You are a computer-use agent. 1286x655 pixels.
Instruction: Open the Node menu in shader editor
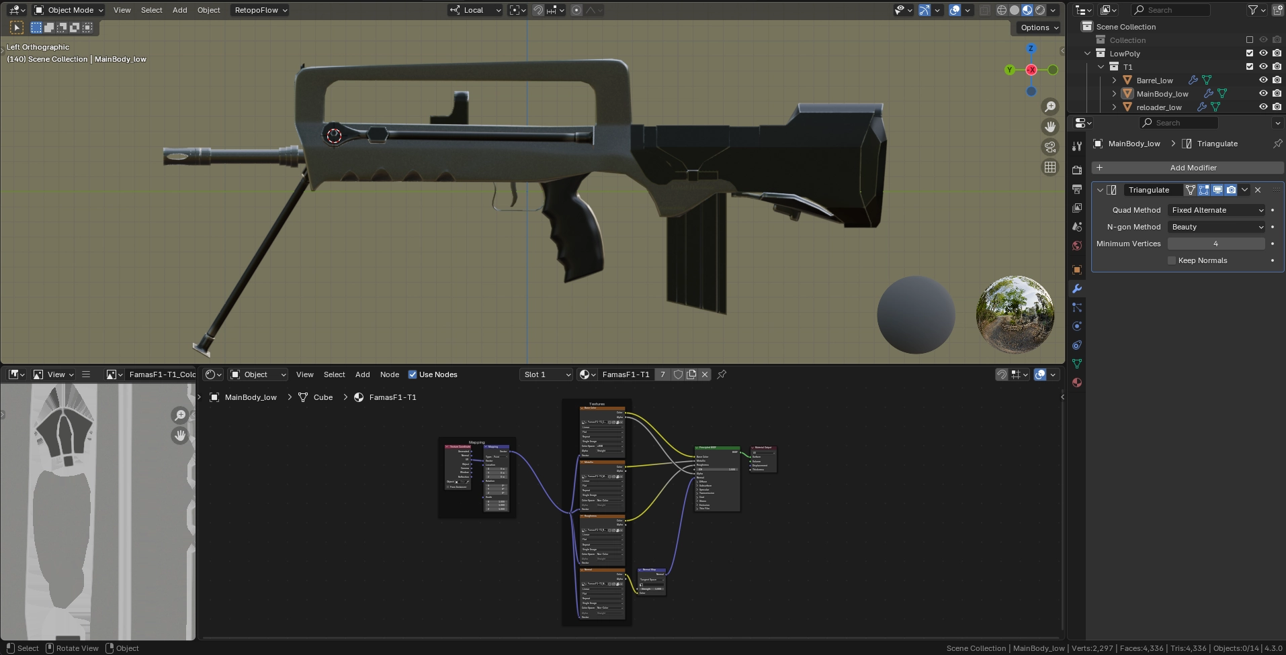[x=389, y=374]
